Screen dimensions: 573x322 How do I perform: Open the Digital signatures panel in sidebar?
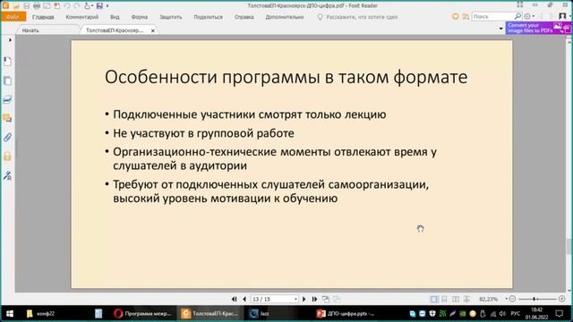[x=7, y=175]
